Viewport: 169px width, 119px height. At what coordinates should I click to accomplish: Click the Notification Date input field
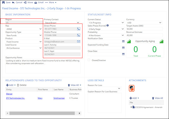[105, 41]
